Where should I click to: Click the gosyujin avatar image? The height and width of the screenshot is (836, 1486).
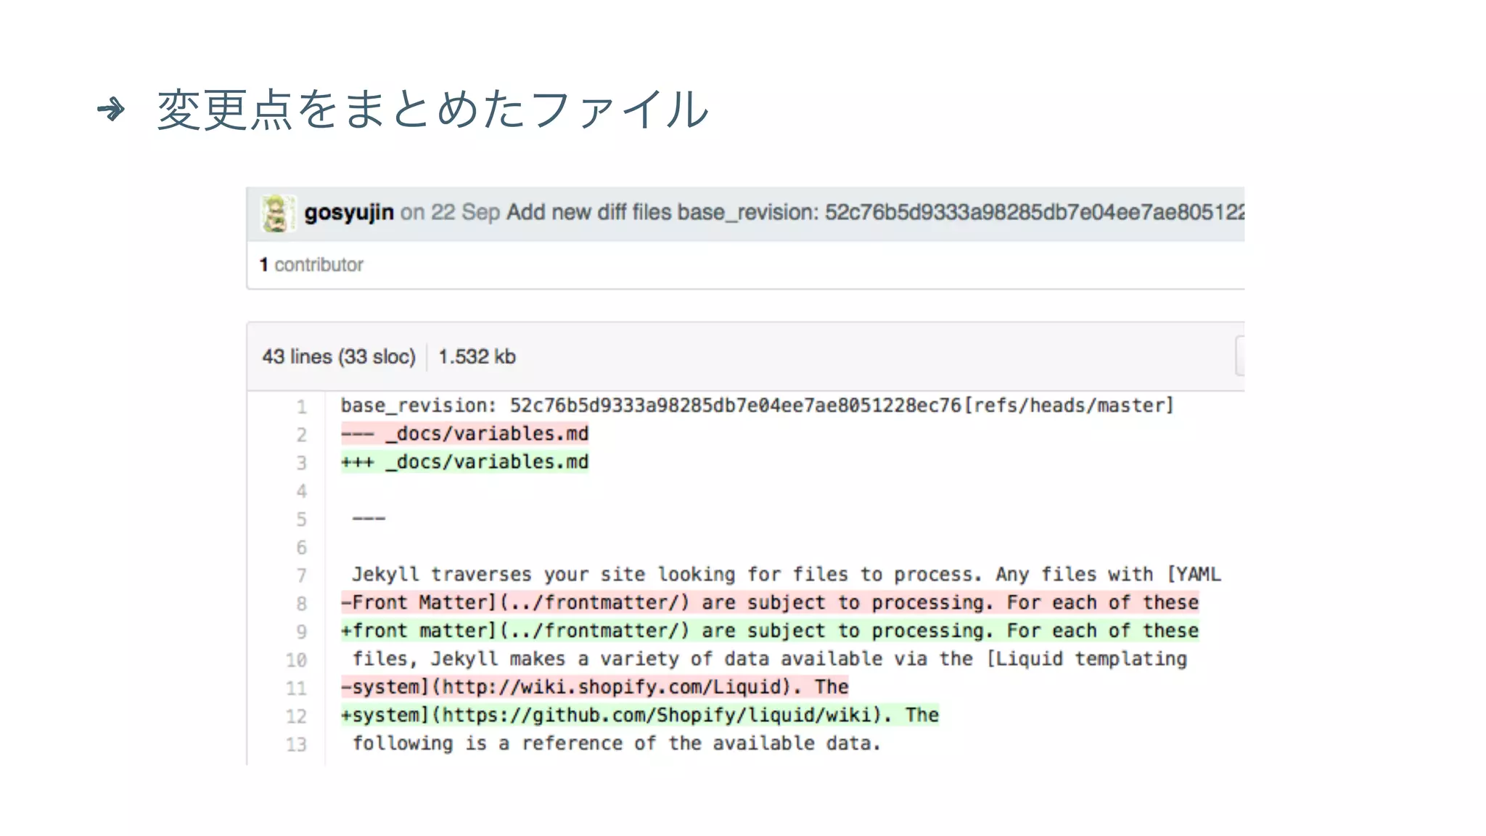(x=277, y=213)
